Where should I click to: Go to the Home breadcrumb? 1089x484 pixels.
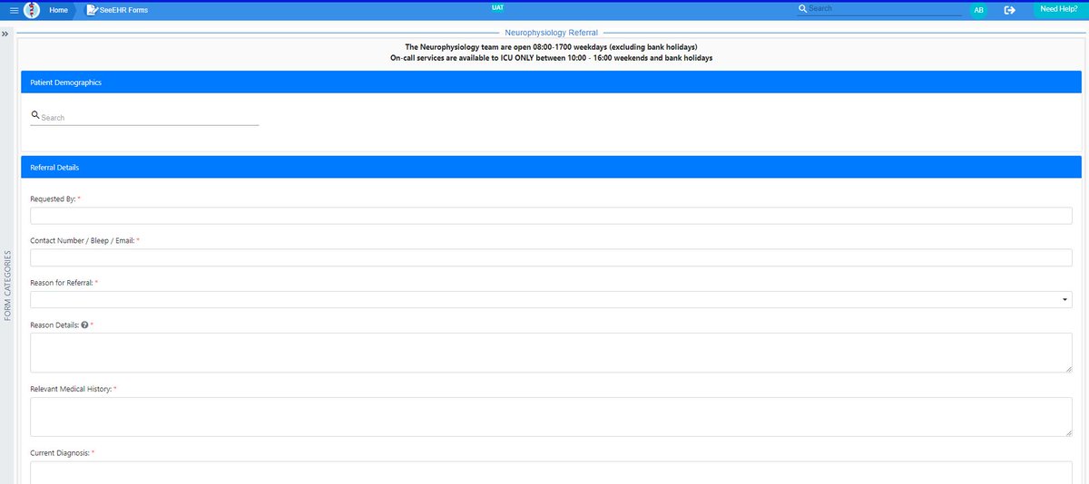tap(58, 10)
